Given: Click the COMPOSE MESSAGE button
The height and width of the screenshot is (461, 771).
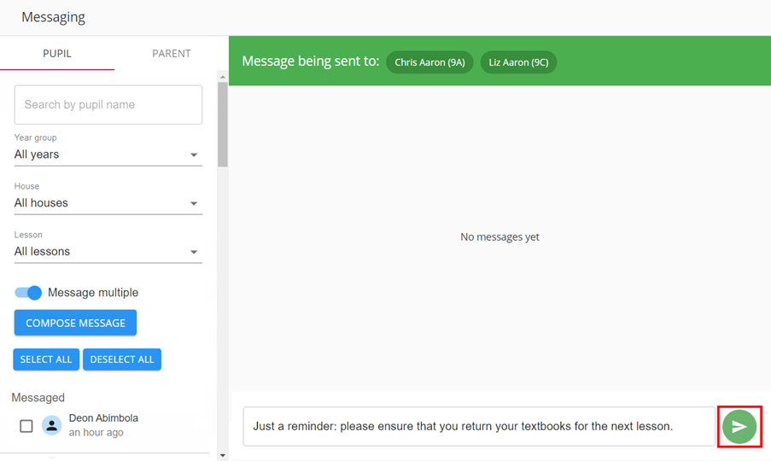Looking at the screenshot, I should pyautogui.click(x=75, y=323).
